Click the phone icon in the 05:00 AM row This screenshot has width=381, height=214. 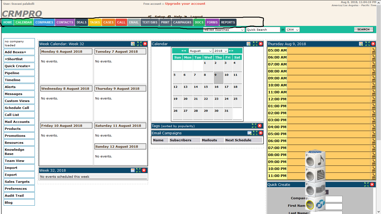click(374, 49)
